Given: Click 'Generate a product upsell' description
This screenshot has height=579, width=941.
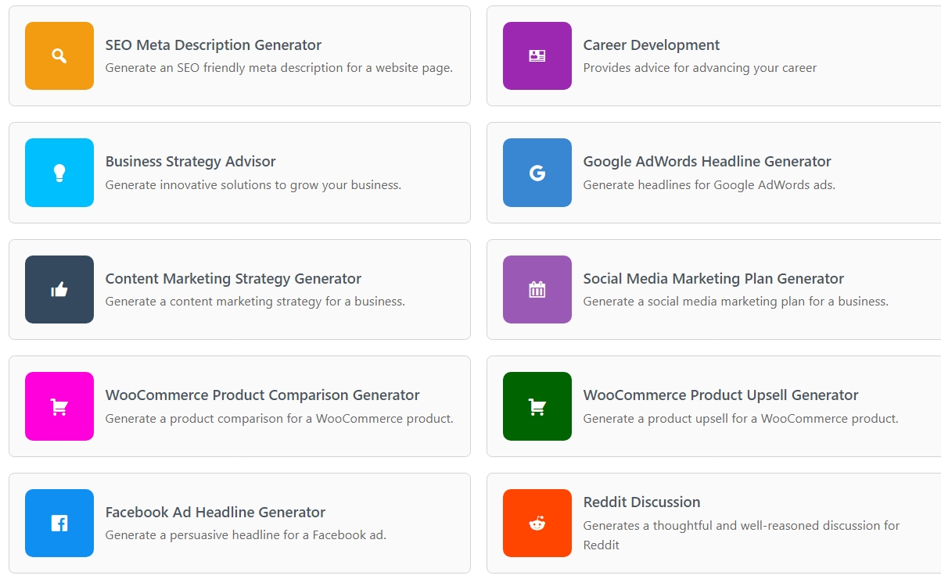Looking at the screenshot, I should click(x=741, y=419).
